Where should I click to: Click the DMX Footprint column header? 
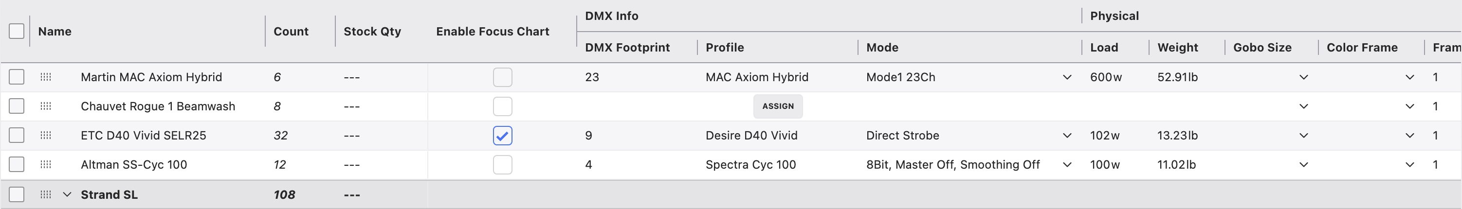(x=627, y=48)
